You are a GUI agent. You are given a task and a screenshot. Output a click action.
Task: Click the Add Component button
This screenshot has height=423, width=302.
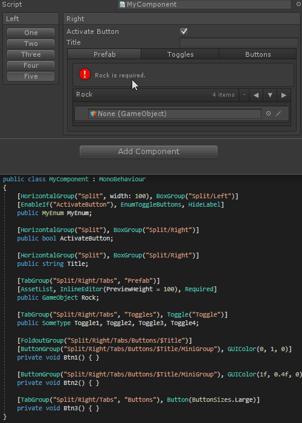(x=149, y=152)
